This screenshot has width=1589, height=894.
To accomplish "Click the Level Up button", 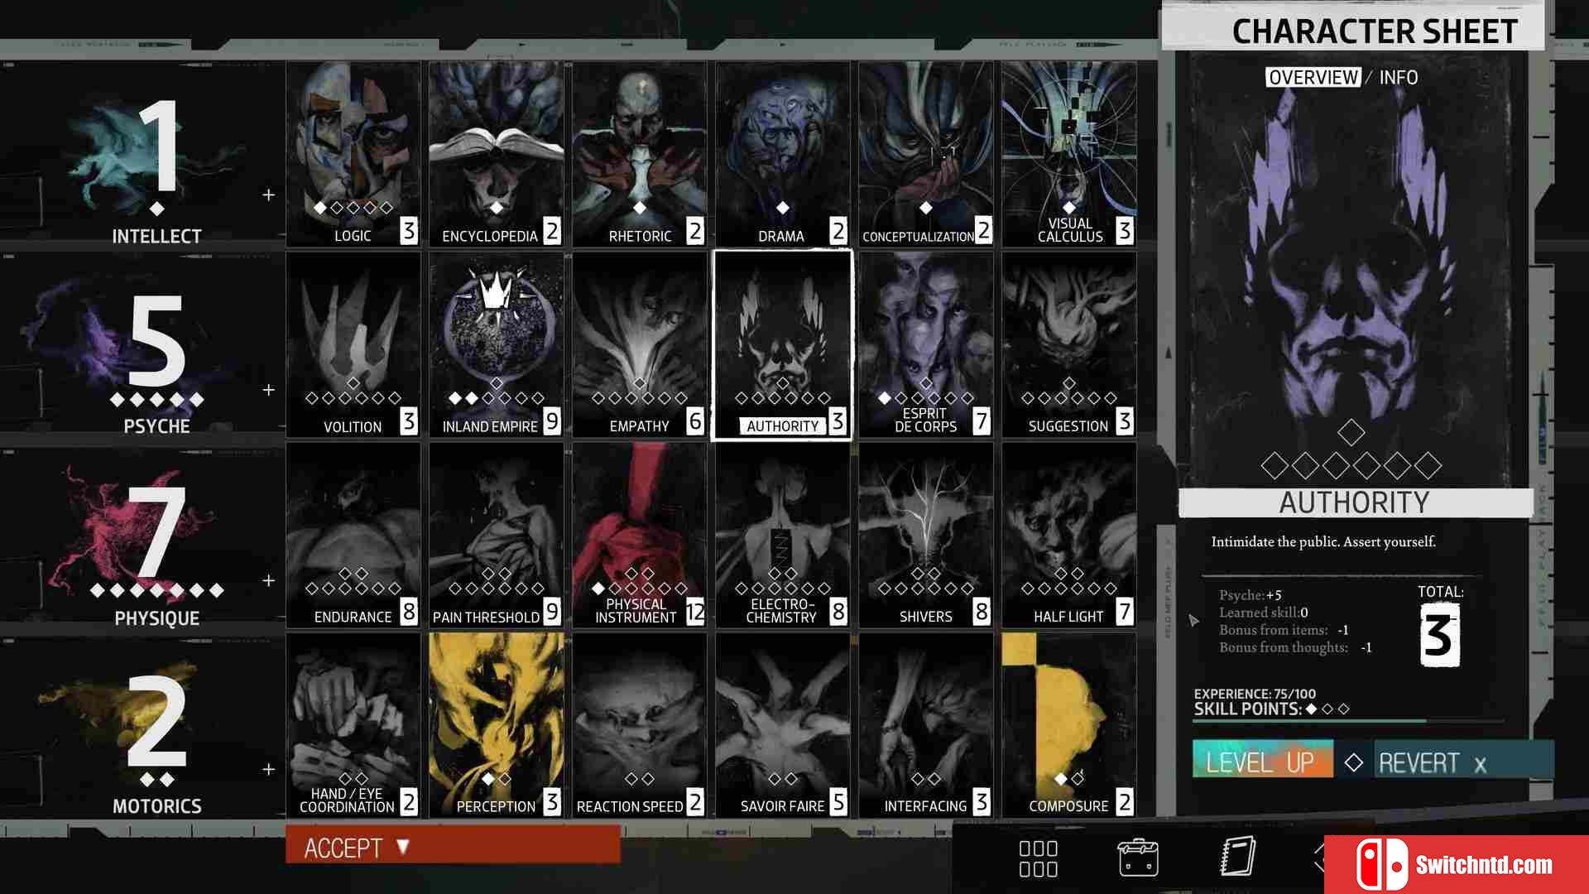I will click(1263, 759).
